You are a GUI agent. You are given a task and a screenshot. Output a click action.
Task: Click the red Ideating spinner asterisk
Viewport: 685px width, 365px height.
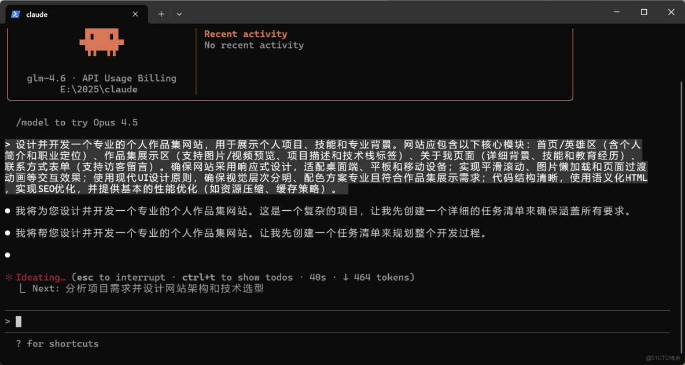point(8,277)
